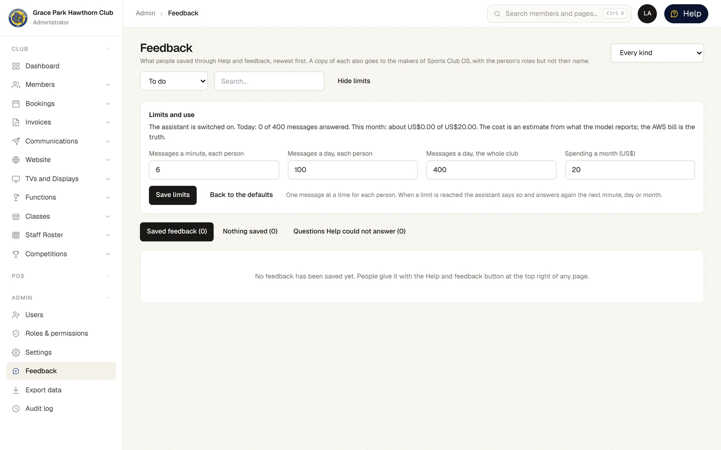Click the Dashboard grid icon
Viewport: 721px width, 450px height.
pos(16,66)
